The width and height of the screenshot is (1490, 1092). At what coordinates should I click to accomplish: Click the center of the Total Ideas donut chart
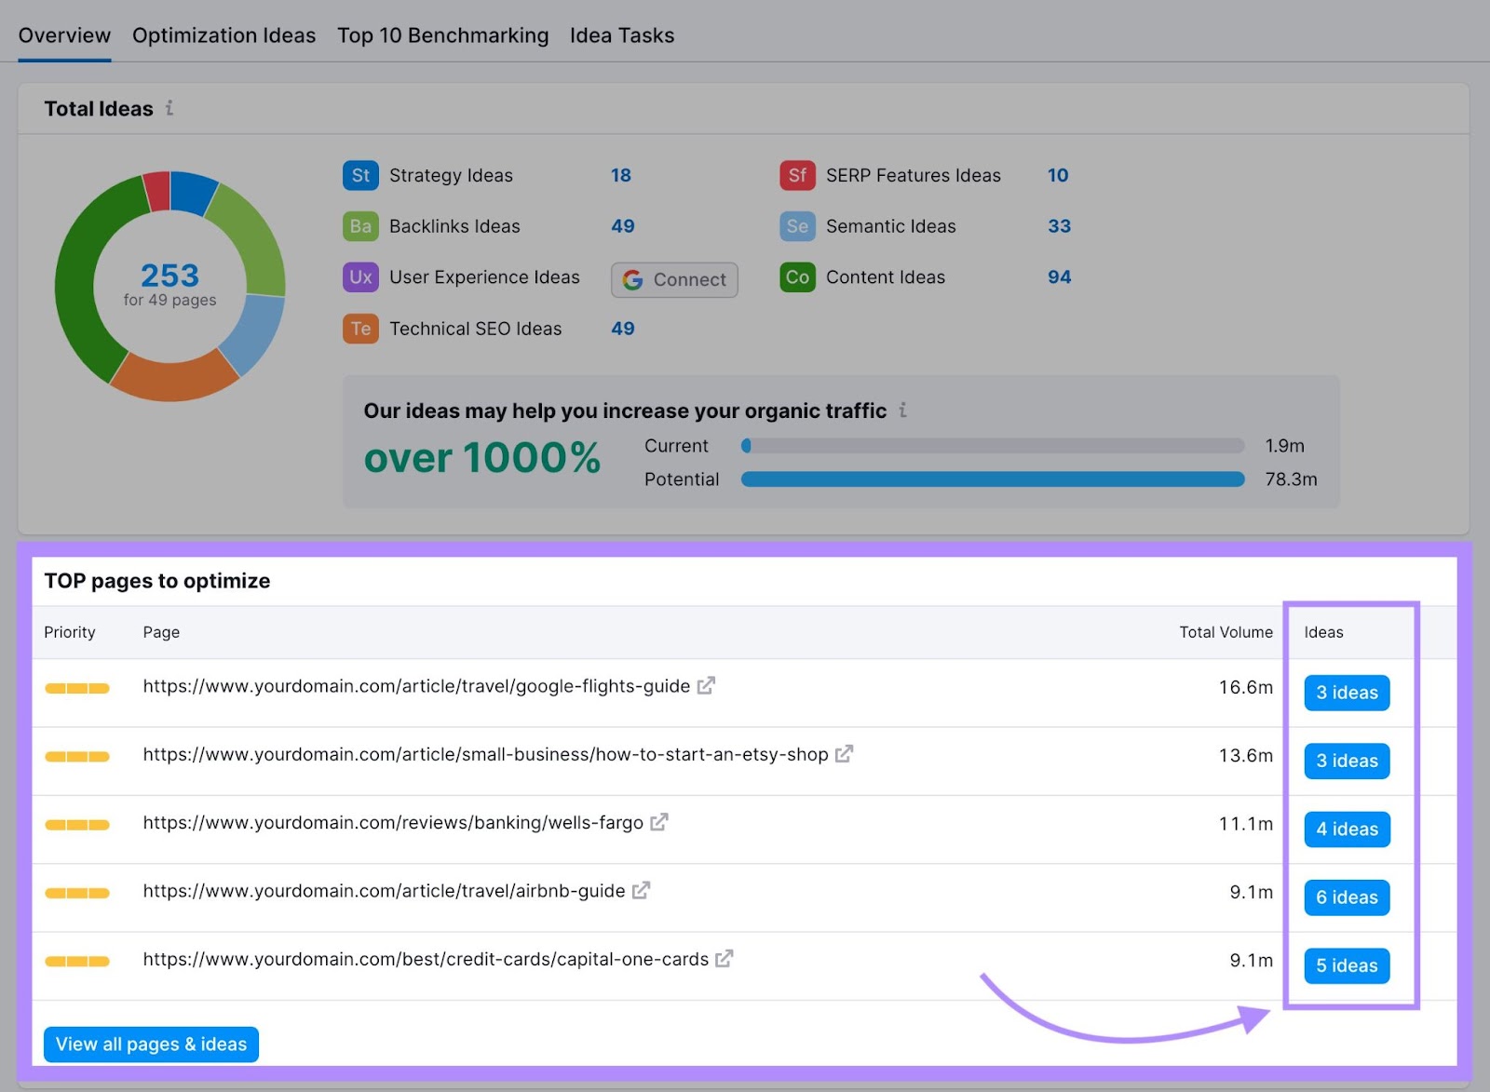tap(169, 284)
